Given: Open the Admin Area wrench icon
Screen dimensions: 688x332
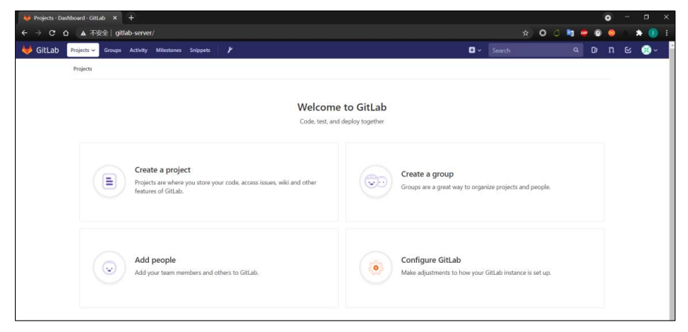Looking at the screenshot, I should tap(230, 50).
